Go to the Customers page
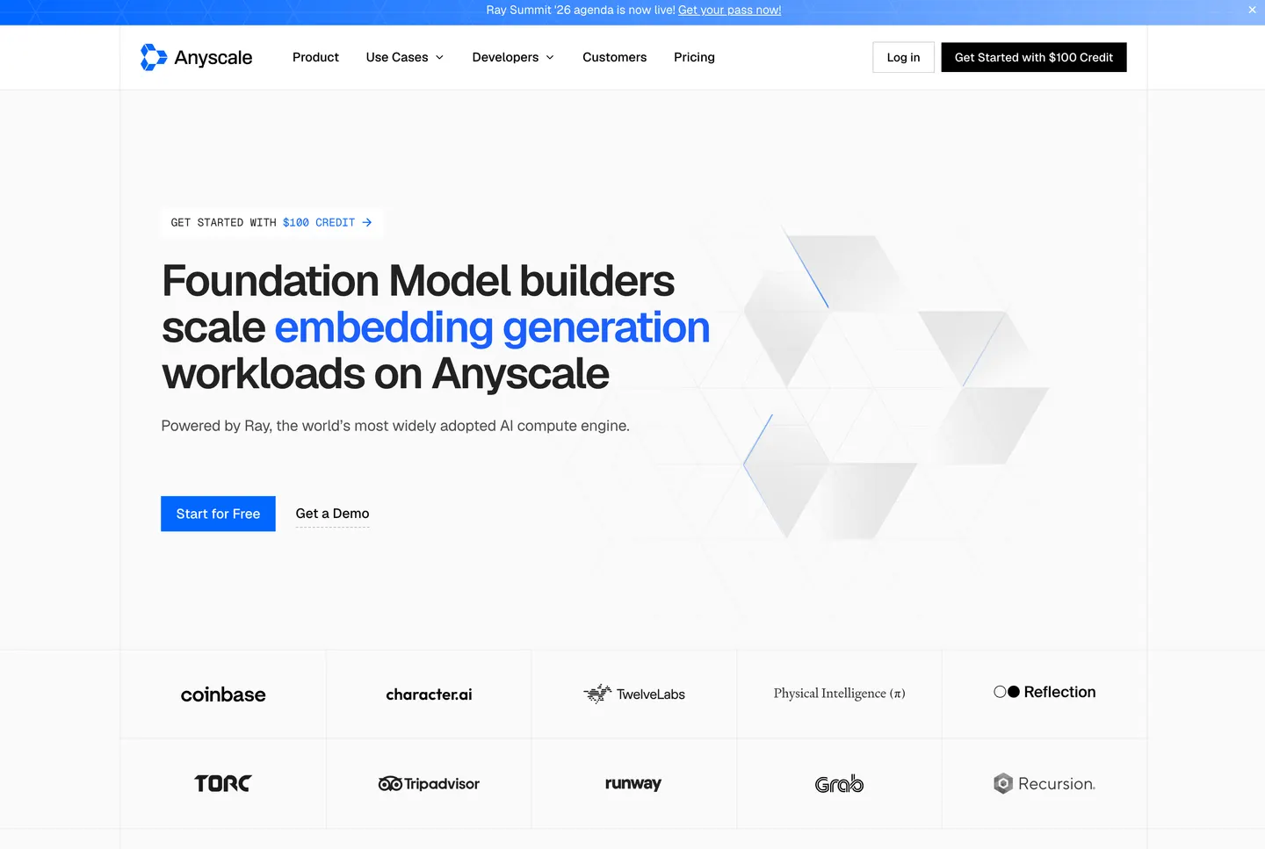Screen dimensions: 1265x849 click(x=614, y=57)
